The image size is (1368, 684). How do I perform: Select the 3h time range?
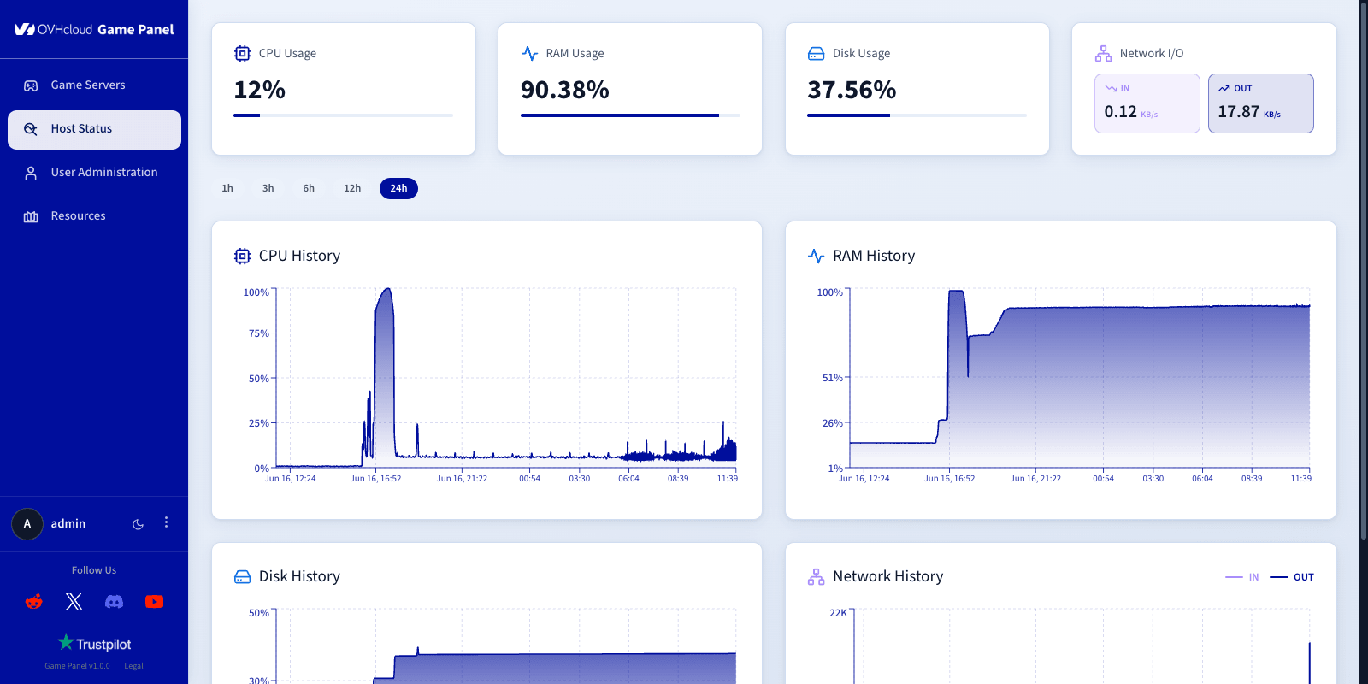pyautogui.click(x=268, y=188)
